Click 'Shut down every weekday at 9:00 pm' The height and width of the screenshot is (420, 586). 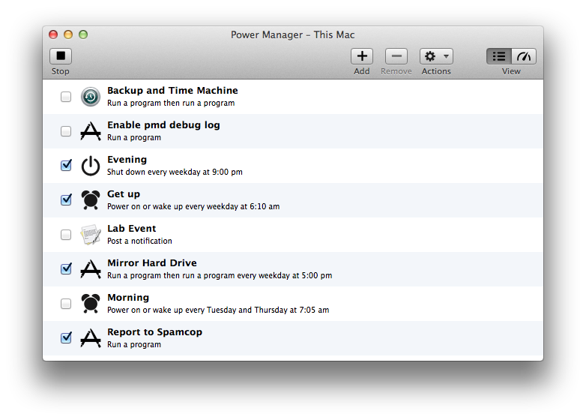(175, 172)
